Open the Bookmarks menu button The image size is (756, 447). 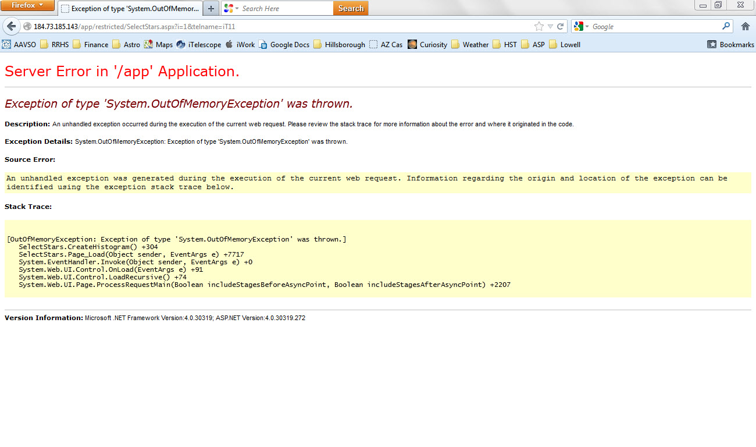pos(730,44)
